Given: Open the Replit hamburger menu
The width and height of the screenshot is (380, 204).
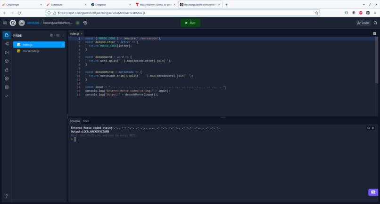Looking at the screenshot, I should (x=5, y=23).
